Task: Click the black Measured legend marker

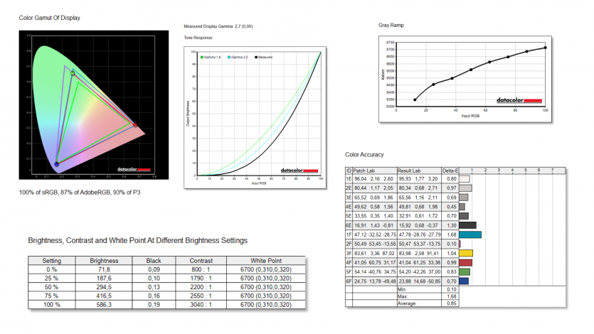Action: [x=255, y=56]
